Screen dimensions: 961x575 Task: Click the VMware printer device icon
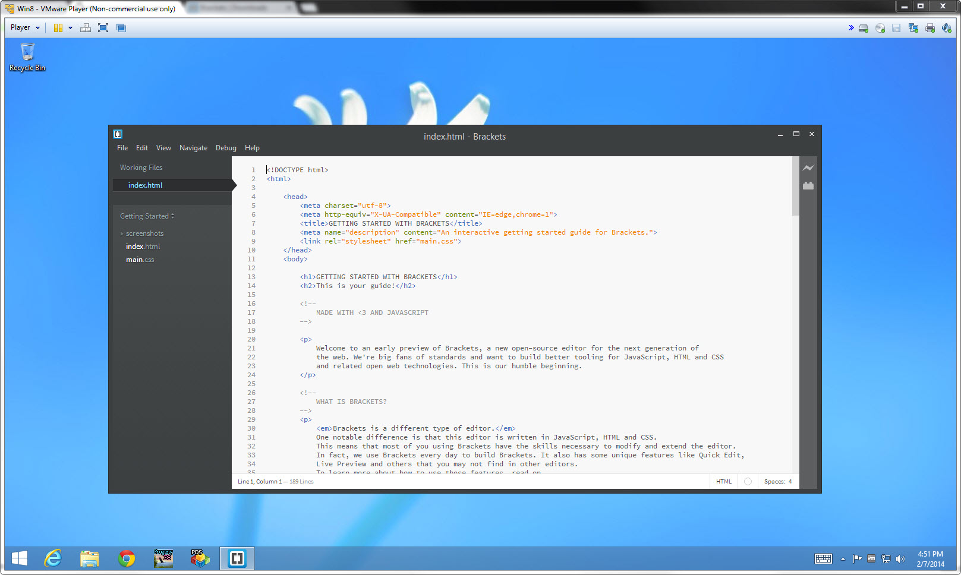coord(930,28)
